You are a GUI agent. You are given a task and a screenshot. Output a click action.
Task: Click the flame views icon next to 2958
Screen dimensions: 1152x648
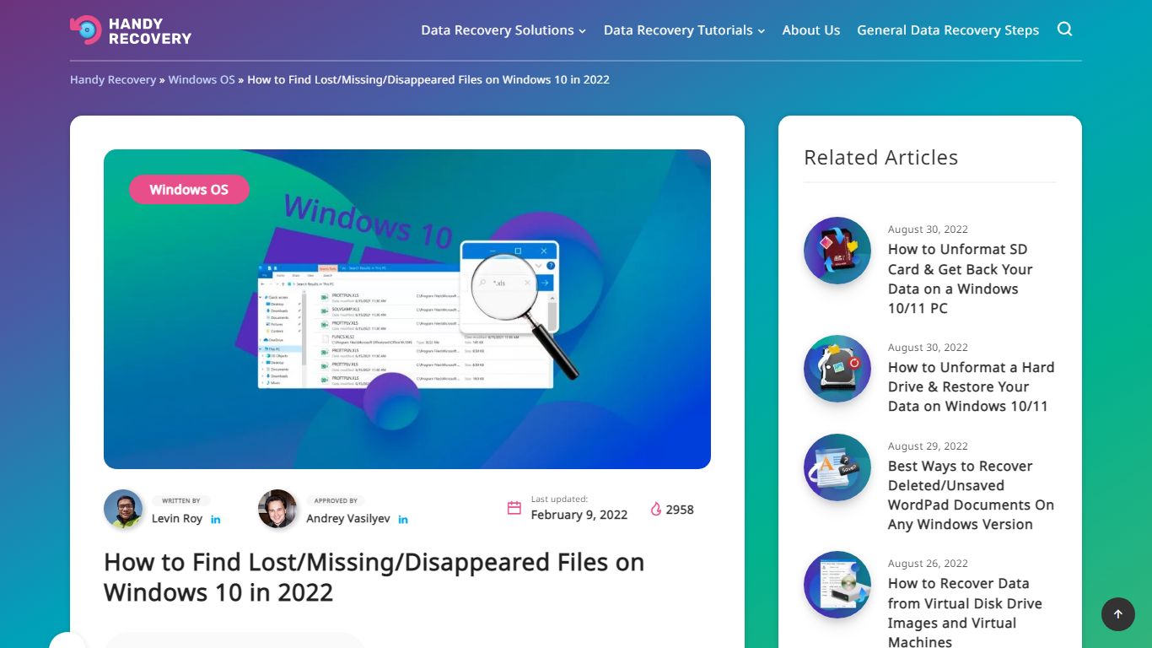pyautogui.click(x=656, y=509)
